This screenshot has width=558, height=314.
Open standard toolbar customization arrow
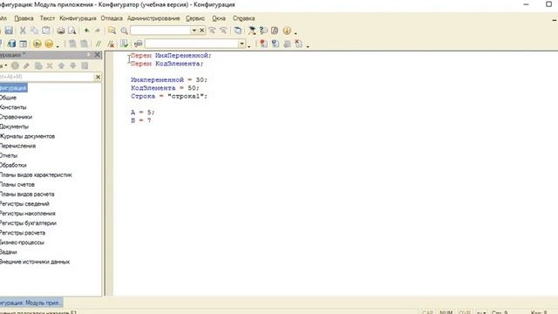(296, 32)
